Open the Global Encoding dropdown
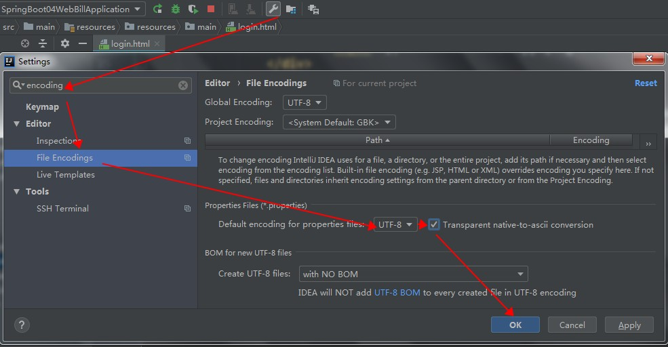This screenshot has width=668, height=347. [304, 102]
